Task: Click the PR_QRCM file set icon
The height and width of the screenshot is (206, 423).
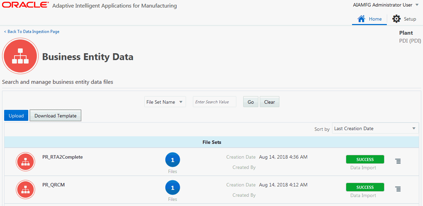Action: tap(25, 190)
